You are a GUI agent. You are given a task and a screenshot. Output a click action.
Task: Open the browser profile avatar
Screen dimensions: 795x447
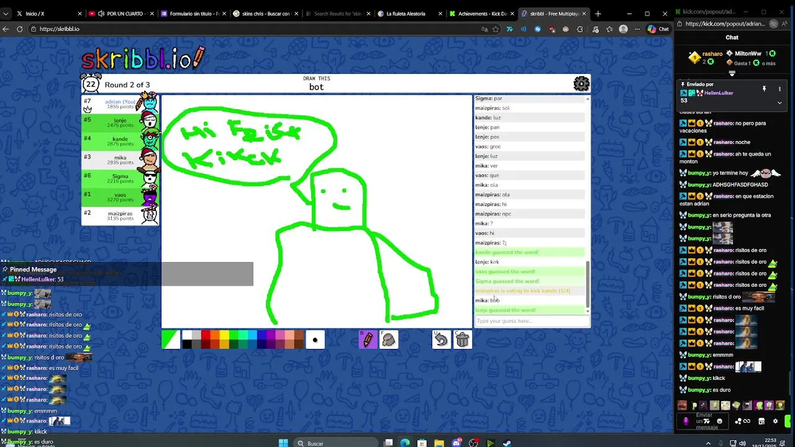tap(623, 29)
